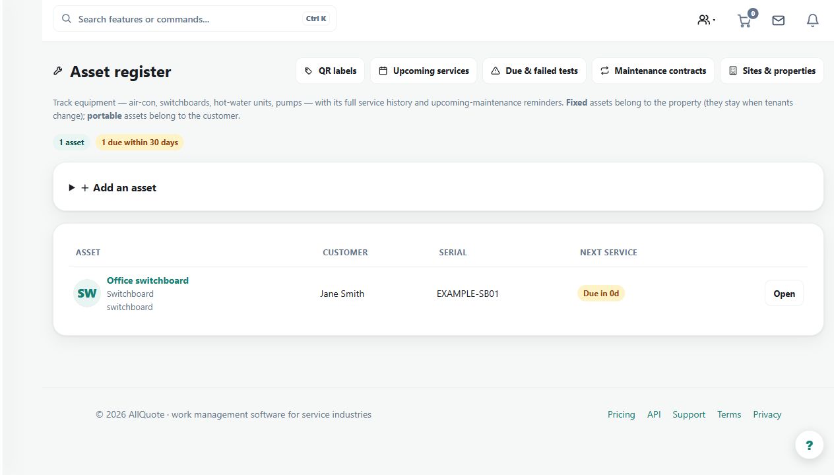The image size is (834, 475).
Task: Click the wrench icon beside Asset register
Action: coord(58,71)
